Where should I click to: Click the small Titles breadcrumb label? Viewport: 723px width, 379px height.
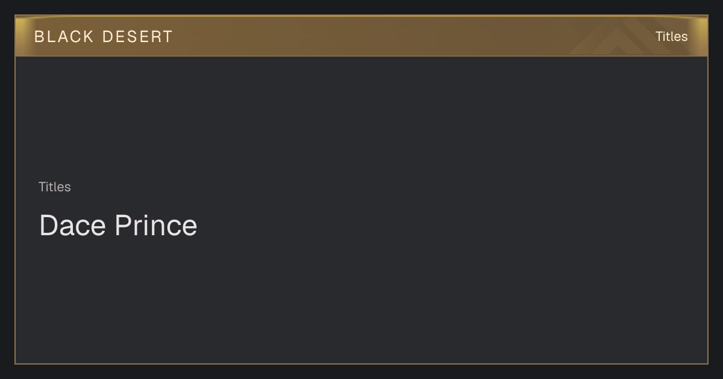pyautogui.click(x=55, y=187)
